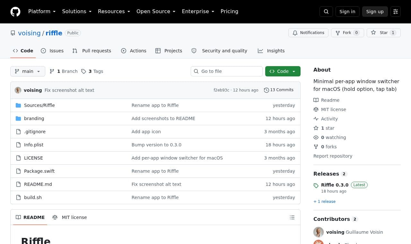Viewport: 411px width, 244px height.
Task: Switch to the Issues tab
Action: [x=52, y=51]
